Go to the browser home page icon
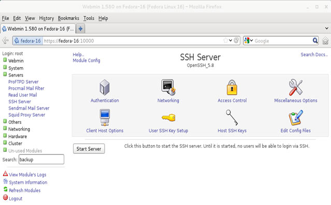 (x=325, y=41)
